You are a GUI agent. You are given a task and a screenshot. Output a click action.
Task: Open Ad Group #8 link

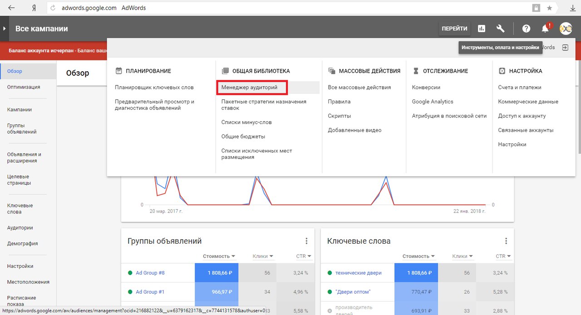150,273
